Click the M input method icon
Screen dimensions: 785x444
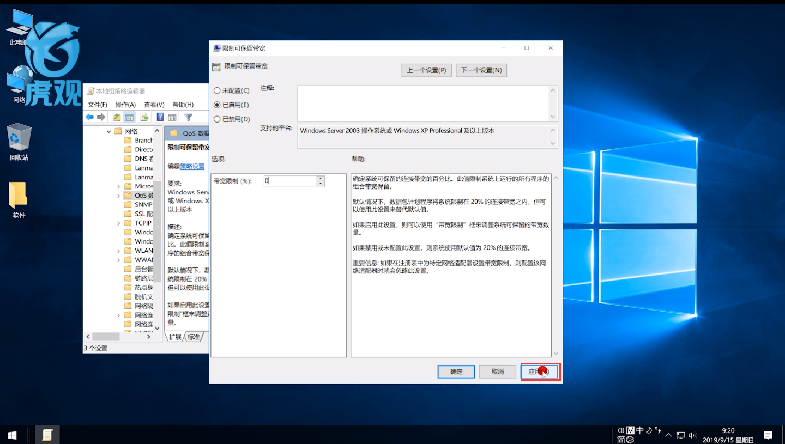pyautogui.click(x=630, y=430)
